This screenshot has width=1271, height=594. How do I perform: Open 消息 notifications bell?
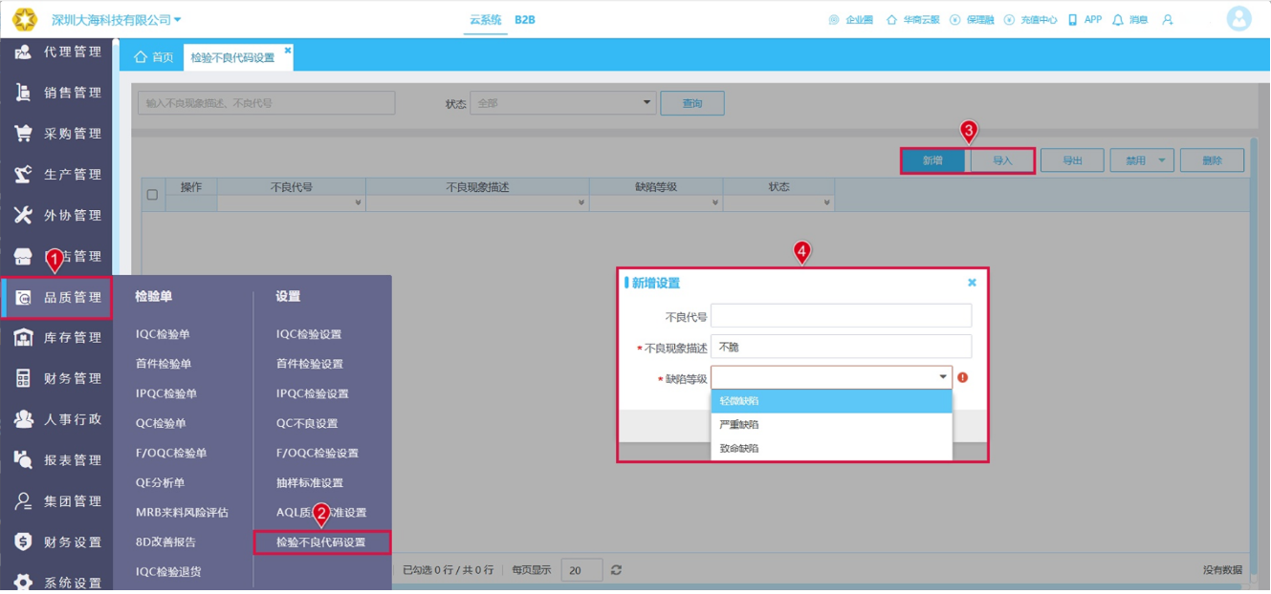pyautogui.click(x=1129, y=20)
